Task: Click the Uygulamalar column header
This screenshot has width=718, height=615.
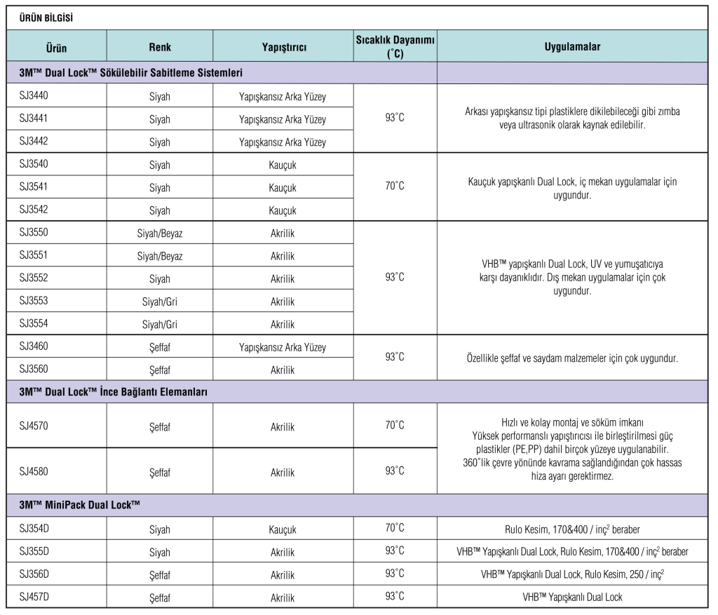Action: click(572, 47)
